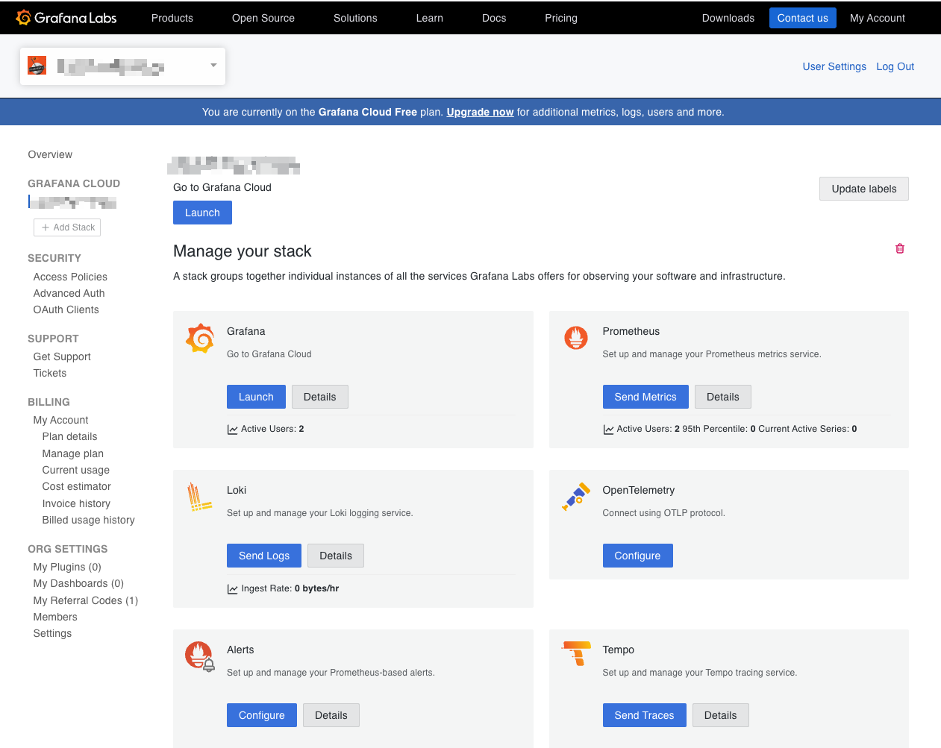The image size is (941, 748).
Task: Launch Grafana Cloud from the top Launch button
Action: 202,213
